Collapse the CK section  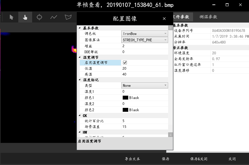[79, 116]
